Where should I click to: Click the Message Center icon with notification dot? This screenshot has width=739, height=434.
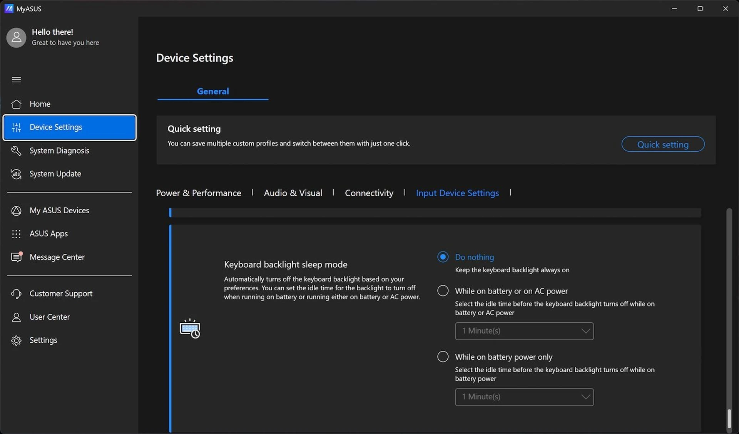[x=17, y=257]
